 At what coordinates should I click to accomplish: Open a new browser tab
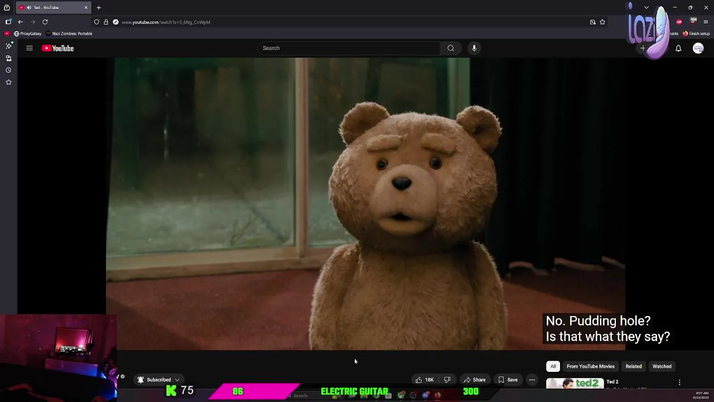pos(99,7)
